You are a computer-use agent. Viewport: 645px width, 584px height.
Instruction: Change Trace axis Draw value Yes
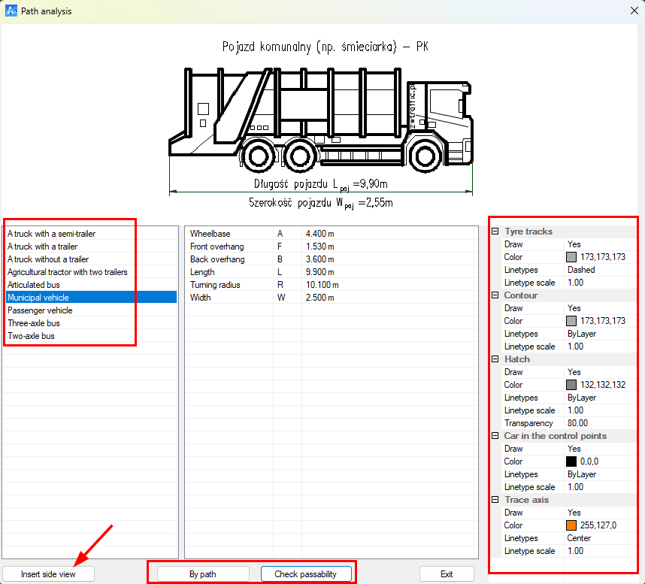[x=600, y=513]
